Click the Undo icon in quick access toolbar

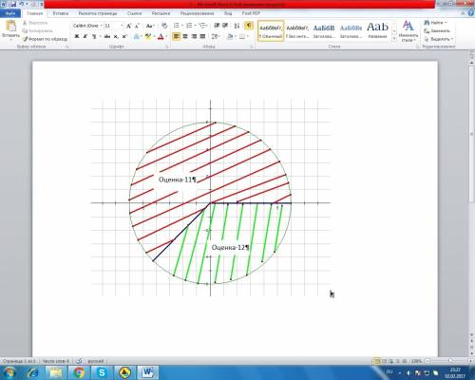tap(21, 4)
